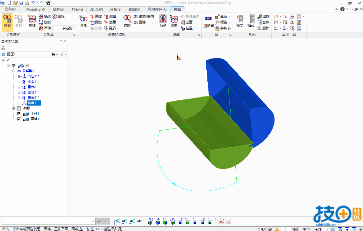This screenshot has height=231, width=363.
Task: Click the help question mark icon
Action: 342,9
